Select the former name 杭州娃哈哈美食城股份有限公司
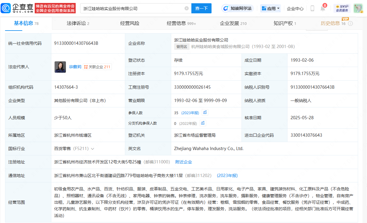367x223 pixels. click(x=220, y=47)
